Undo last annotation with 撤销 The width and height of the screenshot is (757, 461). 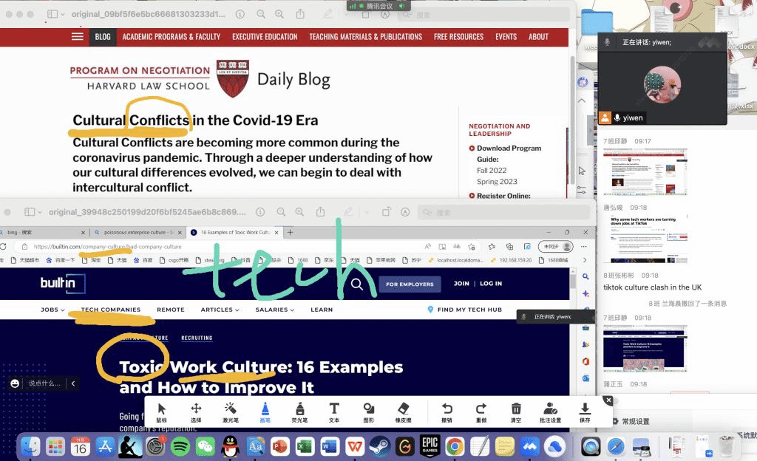(x=447, y=413)
